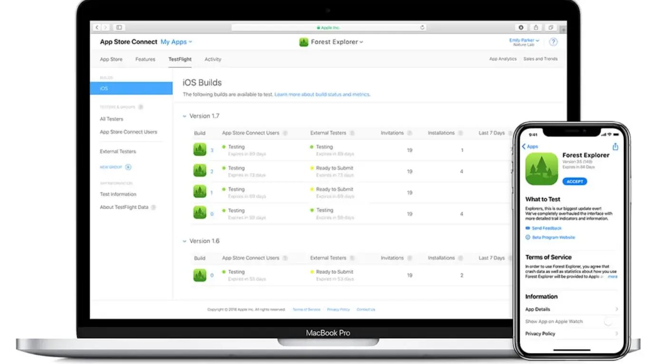Click Version 1.7 External Testers help icon
Screen dimensions: 651x364
[352, 133]
